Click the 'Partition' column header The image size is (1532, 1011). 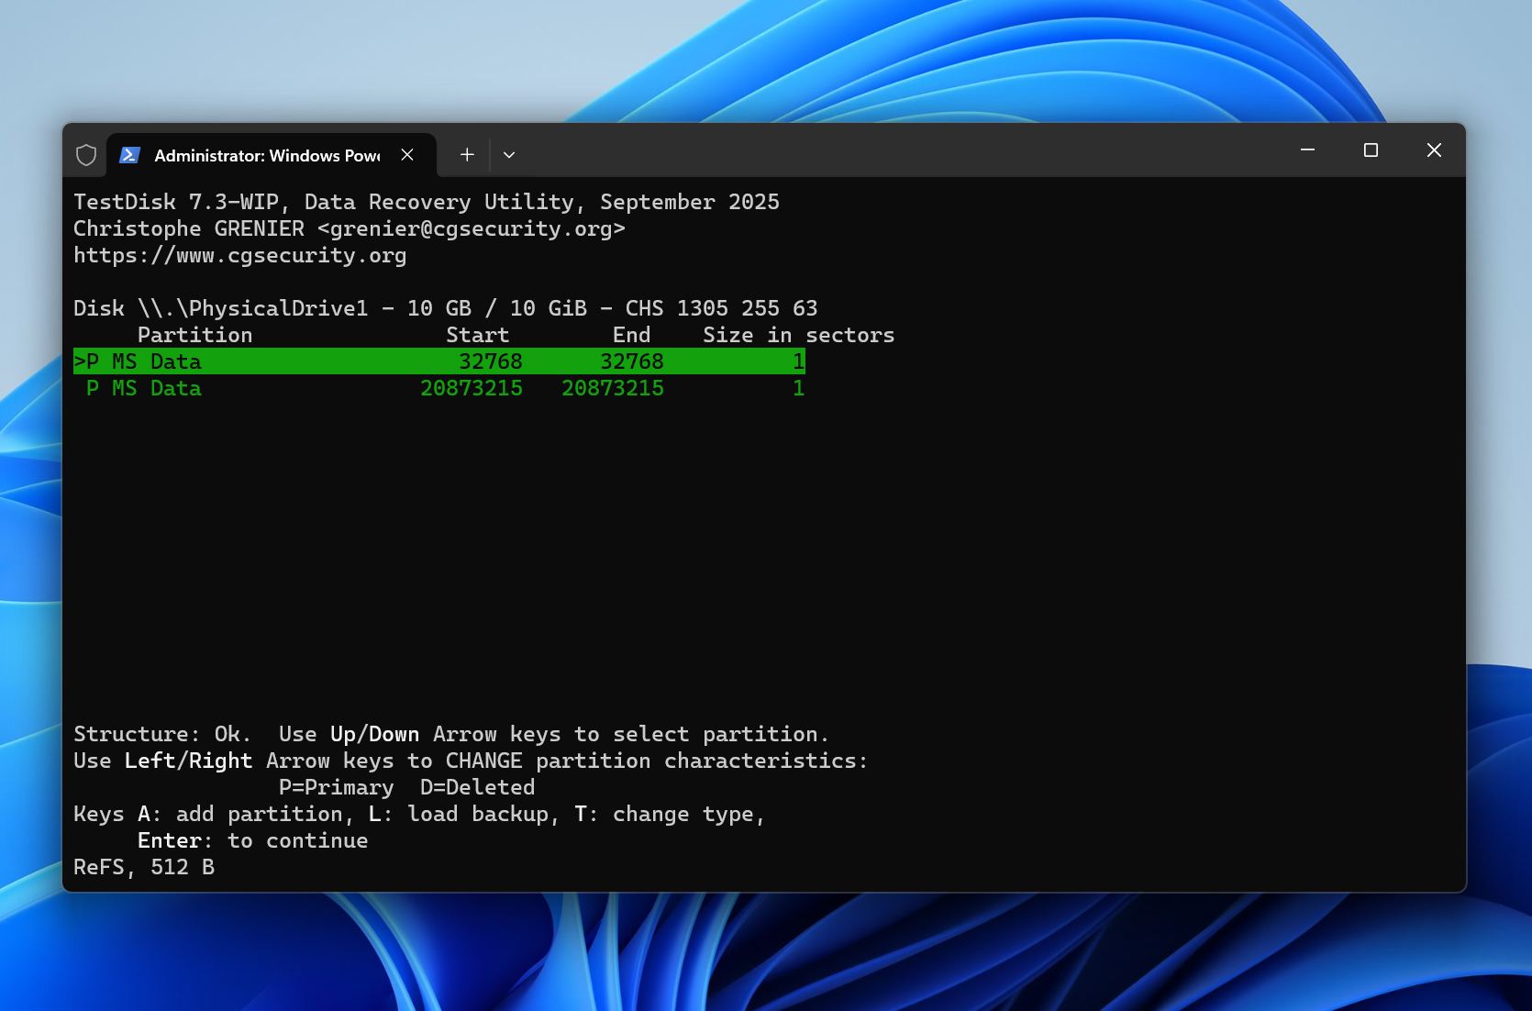(x=194, y=335)
